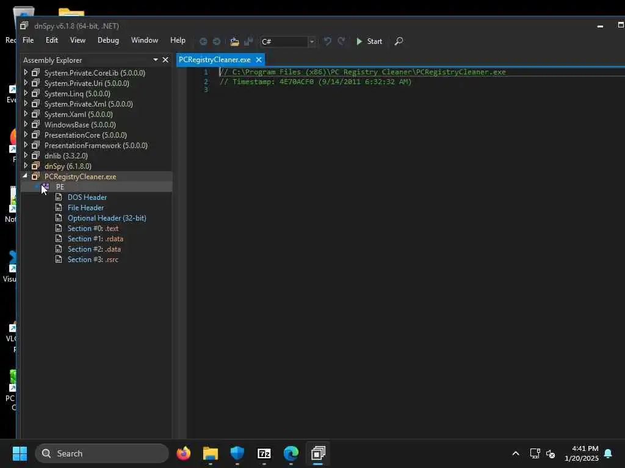The height and width of the screenshot is (468, 625).
Task: Click the Open file folder icon
Action: click(235, 41)
